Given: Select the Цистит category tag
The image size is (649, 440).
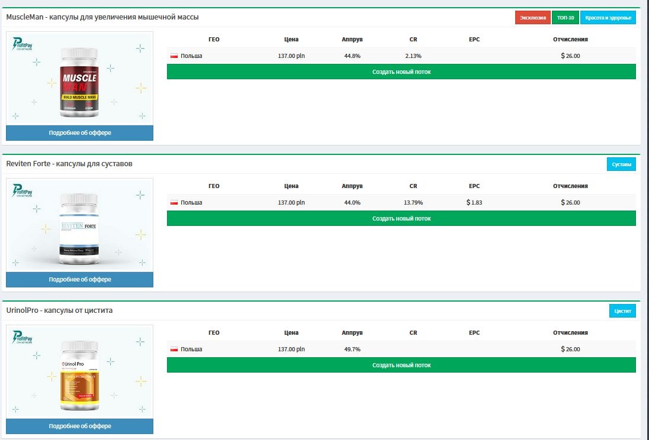Looking at the screenshot, I should [622, 311].
